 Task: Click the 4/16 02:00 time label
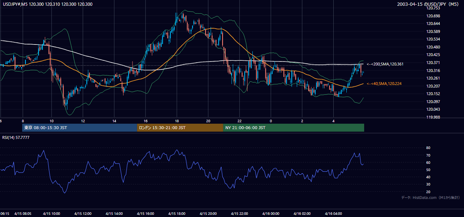pos(302,214)
